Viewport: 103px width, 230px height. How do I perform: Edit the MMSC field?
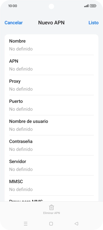[x=52, y=186]
